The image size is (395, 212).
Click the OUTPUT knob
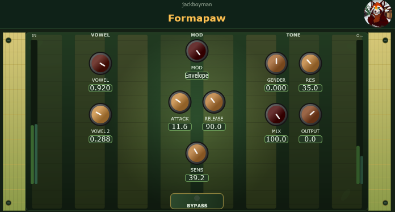[310, 115]
